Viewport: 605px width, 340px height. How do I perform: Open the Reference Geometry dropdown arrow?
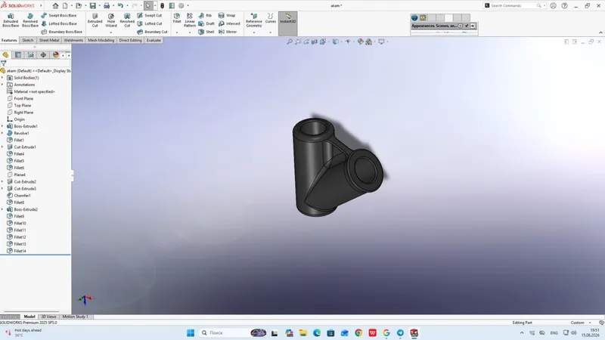(x=254, y=32)
